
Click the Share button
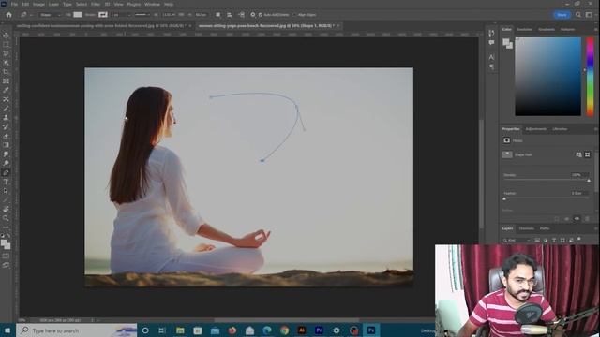[562, 15]
